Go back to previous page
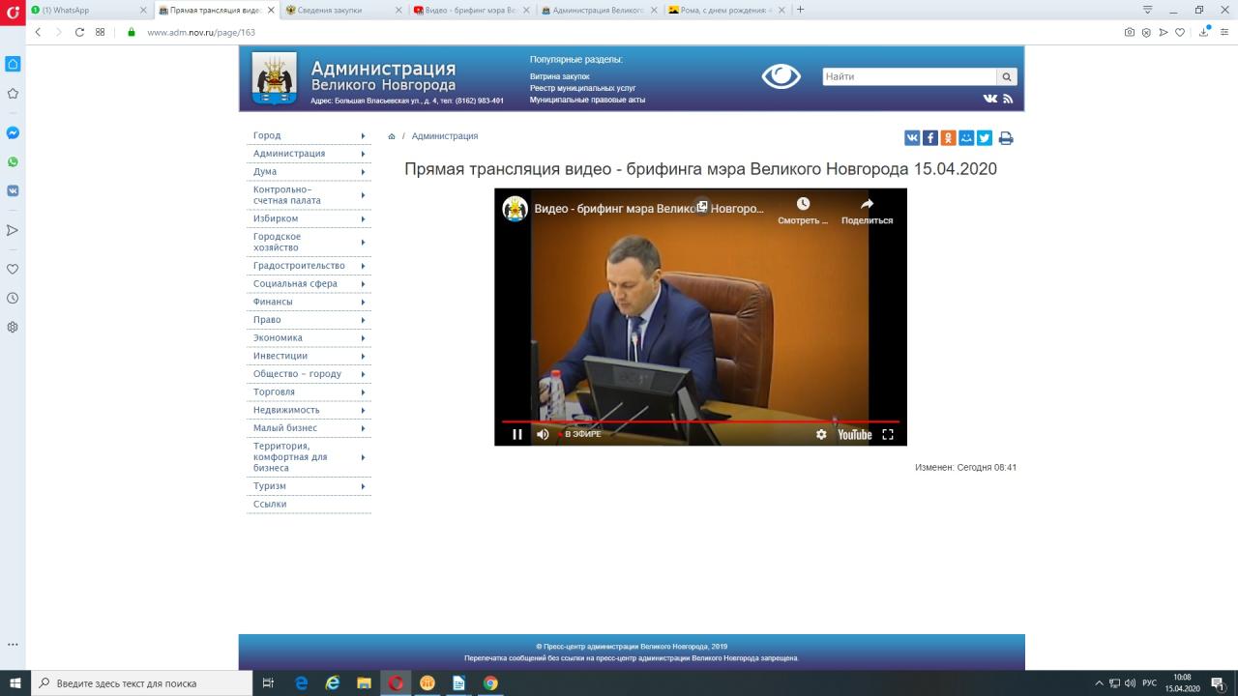1238x696 pixels. pyautogui.click(x=39, y=32)
